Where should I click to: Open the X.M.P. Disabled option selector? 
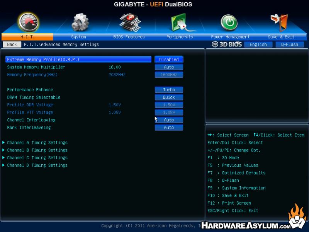point(169,60)
